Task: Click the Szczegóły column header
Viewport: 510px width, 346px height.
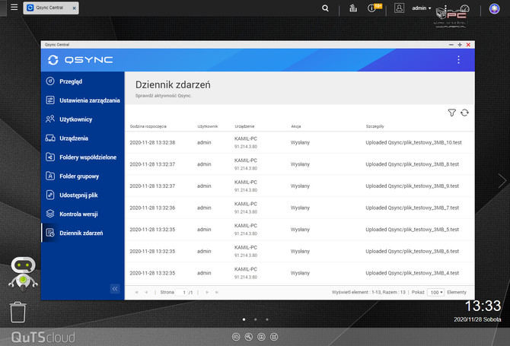Action: pos(375,126)
